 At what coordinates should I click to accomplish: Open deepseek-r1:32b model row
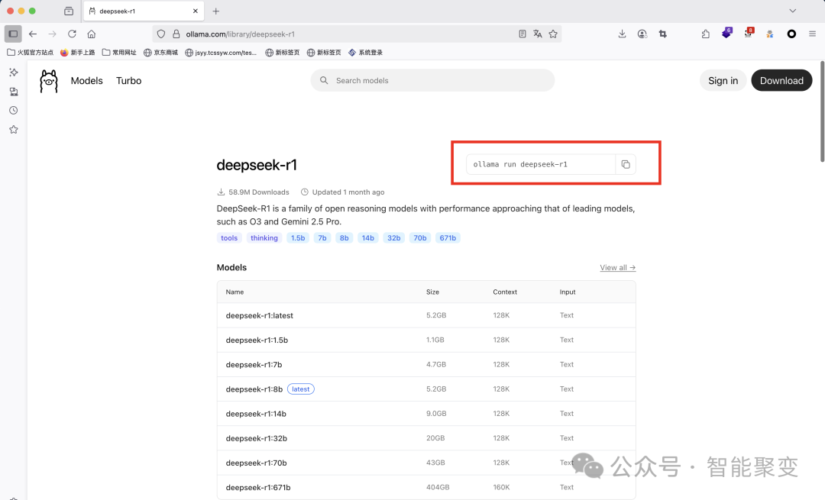click(x=426, y=438)
